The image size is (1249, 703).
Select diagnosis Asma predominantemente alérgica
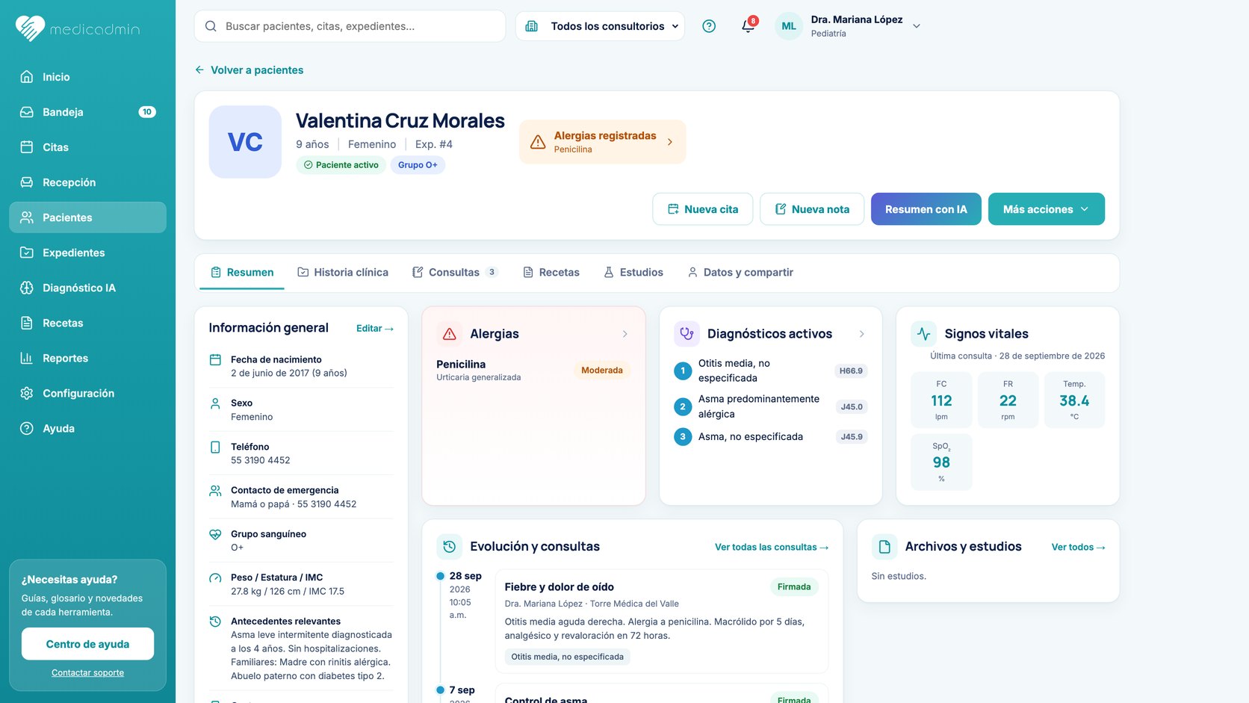coord(770,406)
